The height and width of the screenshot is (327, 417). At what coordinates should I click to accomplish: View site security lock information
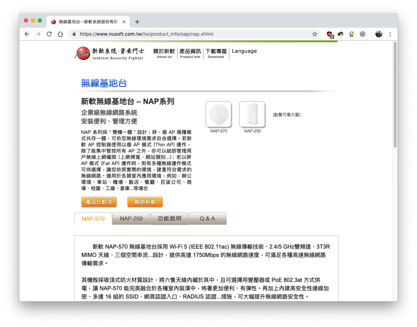coord(74,34)
